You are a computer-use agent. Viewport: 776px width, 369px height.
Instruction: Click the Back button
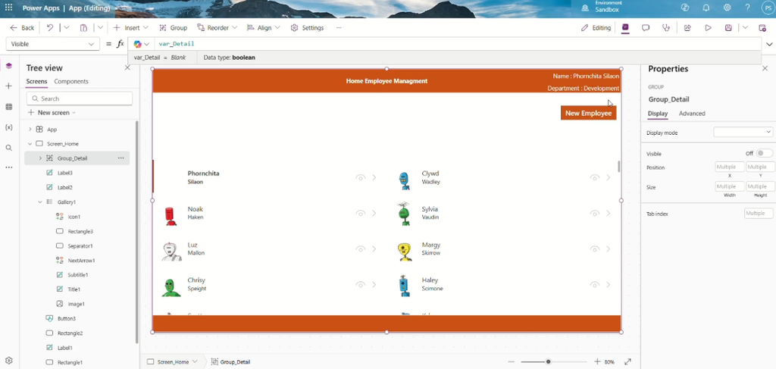(x=22, y=28)
